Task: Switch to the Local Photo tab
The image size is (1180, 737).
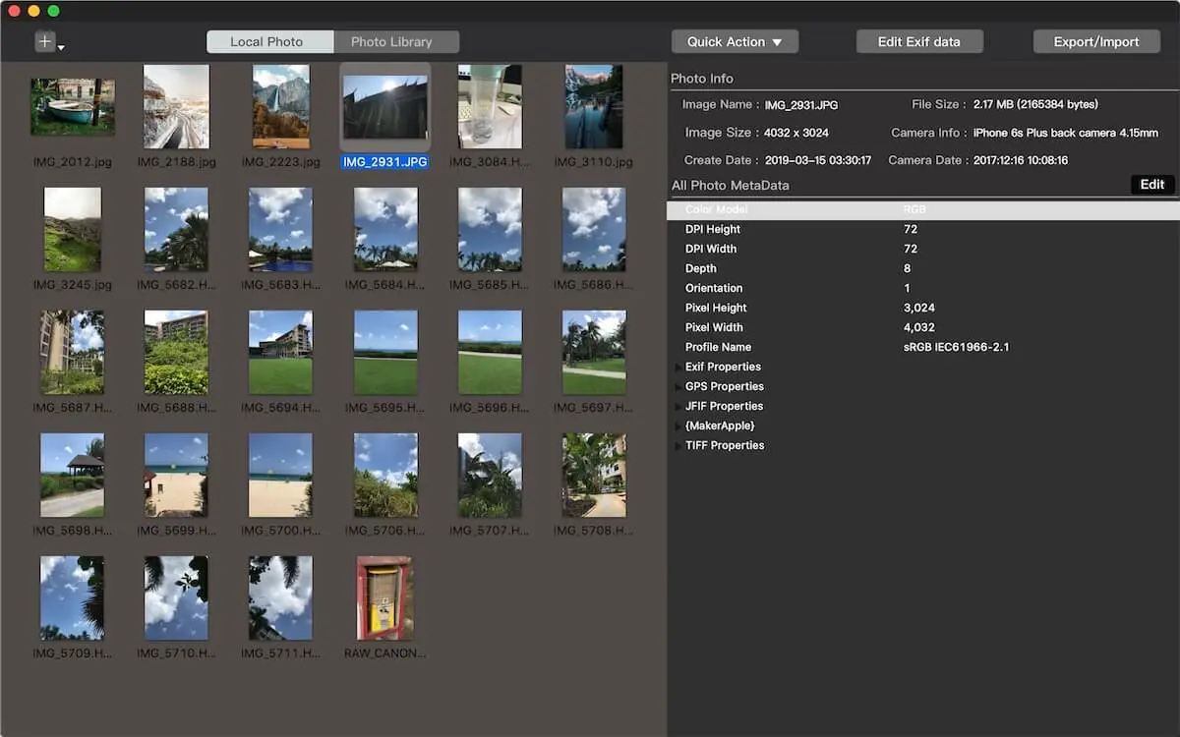Action: 269,42
